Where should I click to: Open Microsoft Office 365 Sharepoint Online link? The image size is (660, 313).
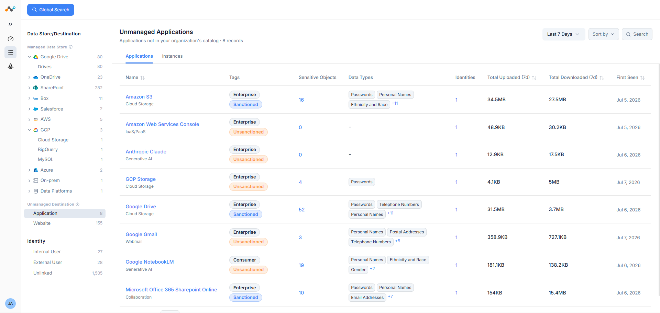coord(171,290)
